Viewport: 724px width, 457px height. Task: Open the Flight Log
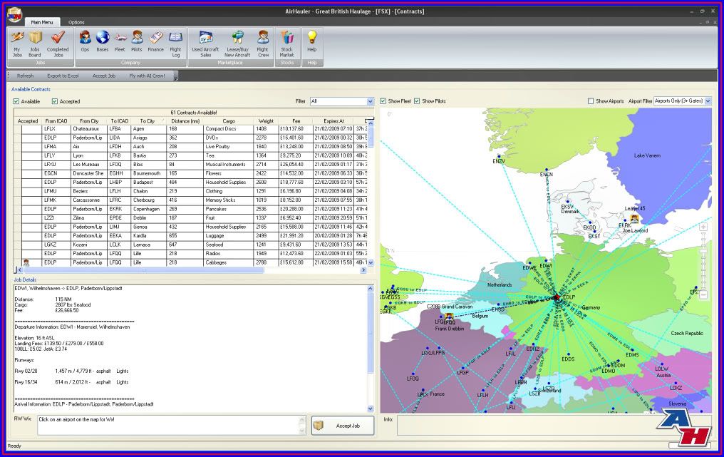pyautogui.click(x=175, y=44)
